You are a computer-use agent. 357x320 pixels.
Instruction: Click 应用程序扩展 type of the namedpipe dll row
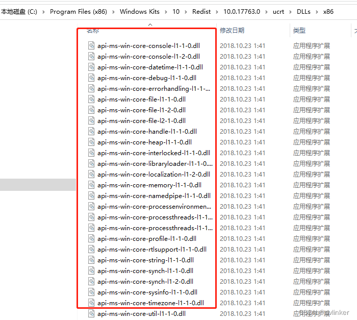[x=312, y=196]
